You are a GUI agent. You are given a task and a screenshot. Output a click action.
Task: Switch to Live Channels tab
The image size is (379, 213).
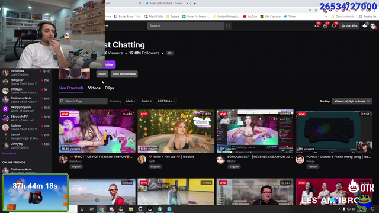pyautogui.click(x=71, y=88)
